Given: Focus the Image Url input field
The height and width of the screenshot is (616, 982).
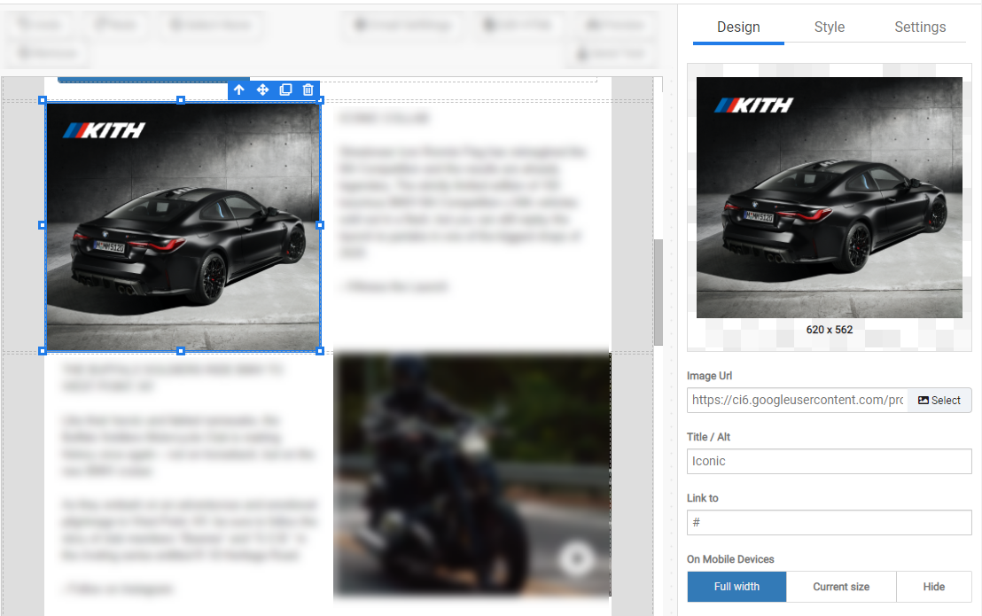Looking at the screenshot, I should pos(798,400).
